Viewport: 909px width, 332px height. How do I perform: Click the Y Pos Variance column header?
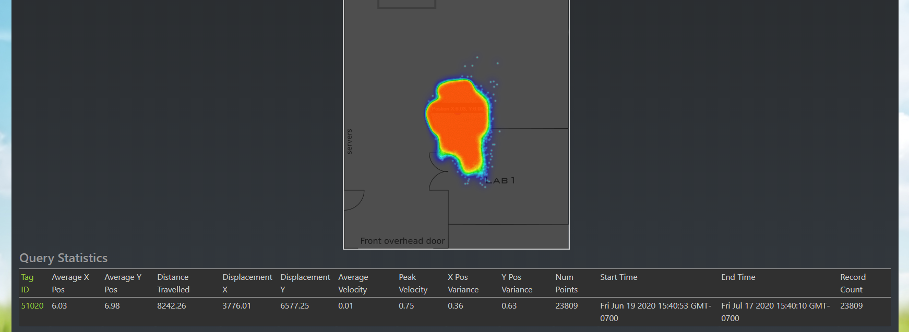[x=517, y=284]
